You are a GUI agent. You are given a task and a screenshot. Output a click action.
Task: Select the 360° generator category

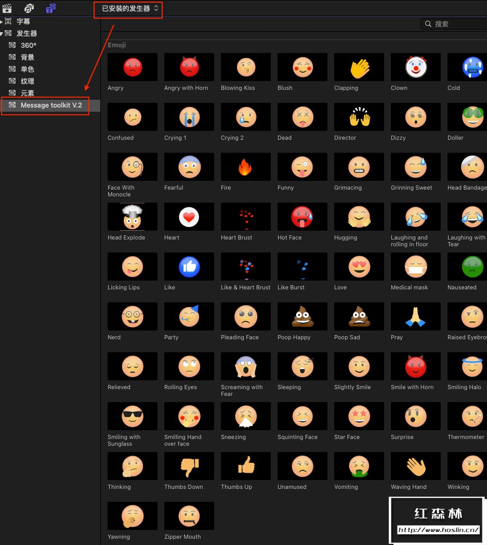pyautogui.click(x=28, y=45)
